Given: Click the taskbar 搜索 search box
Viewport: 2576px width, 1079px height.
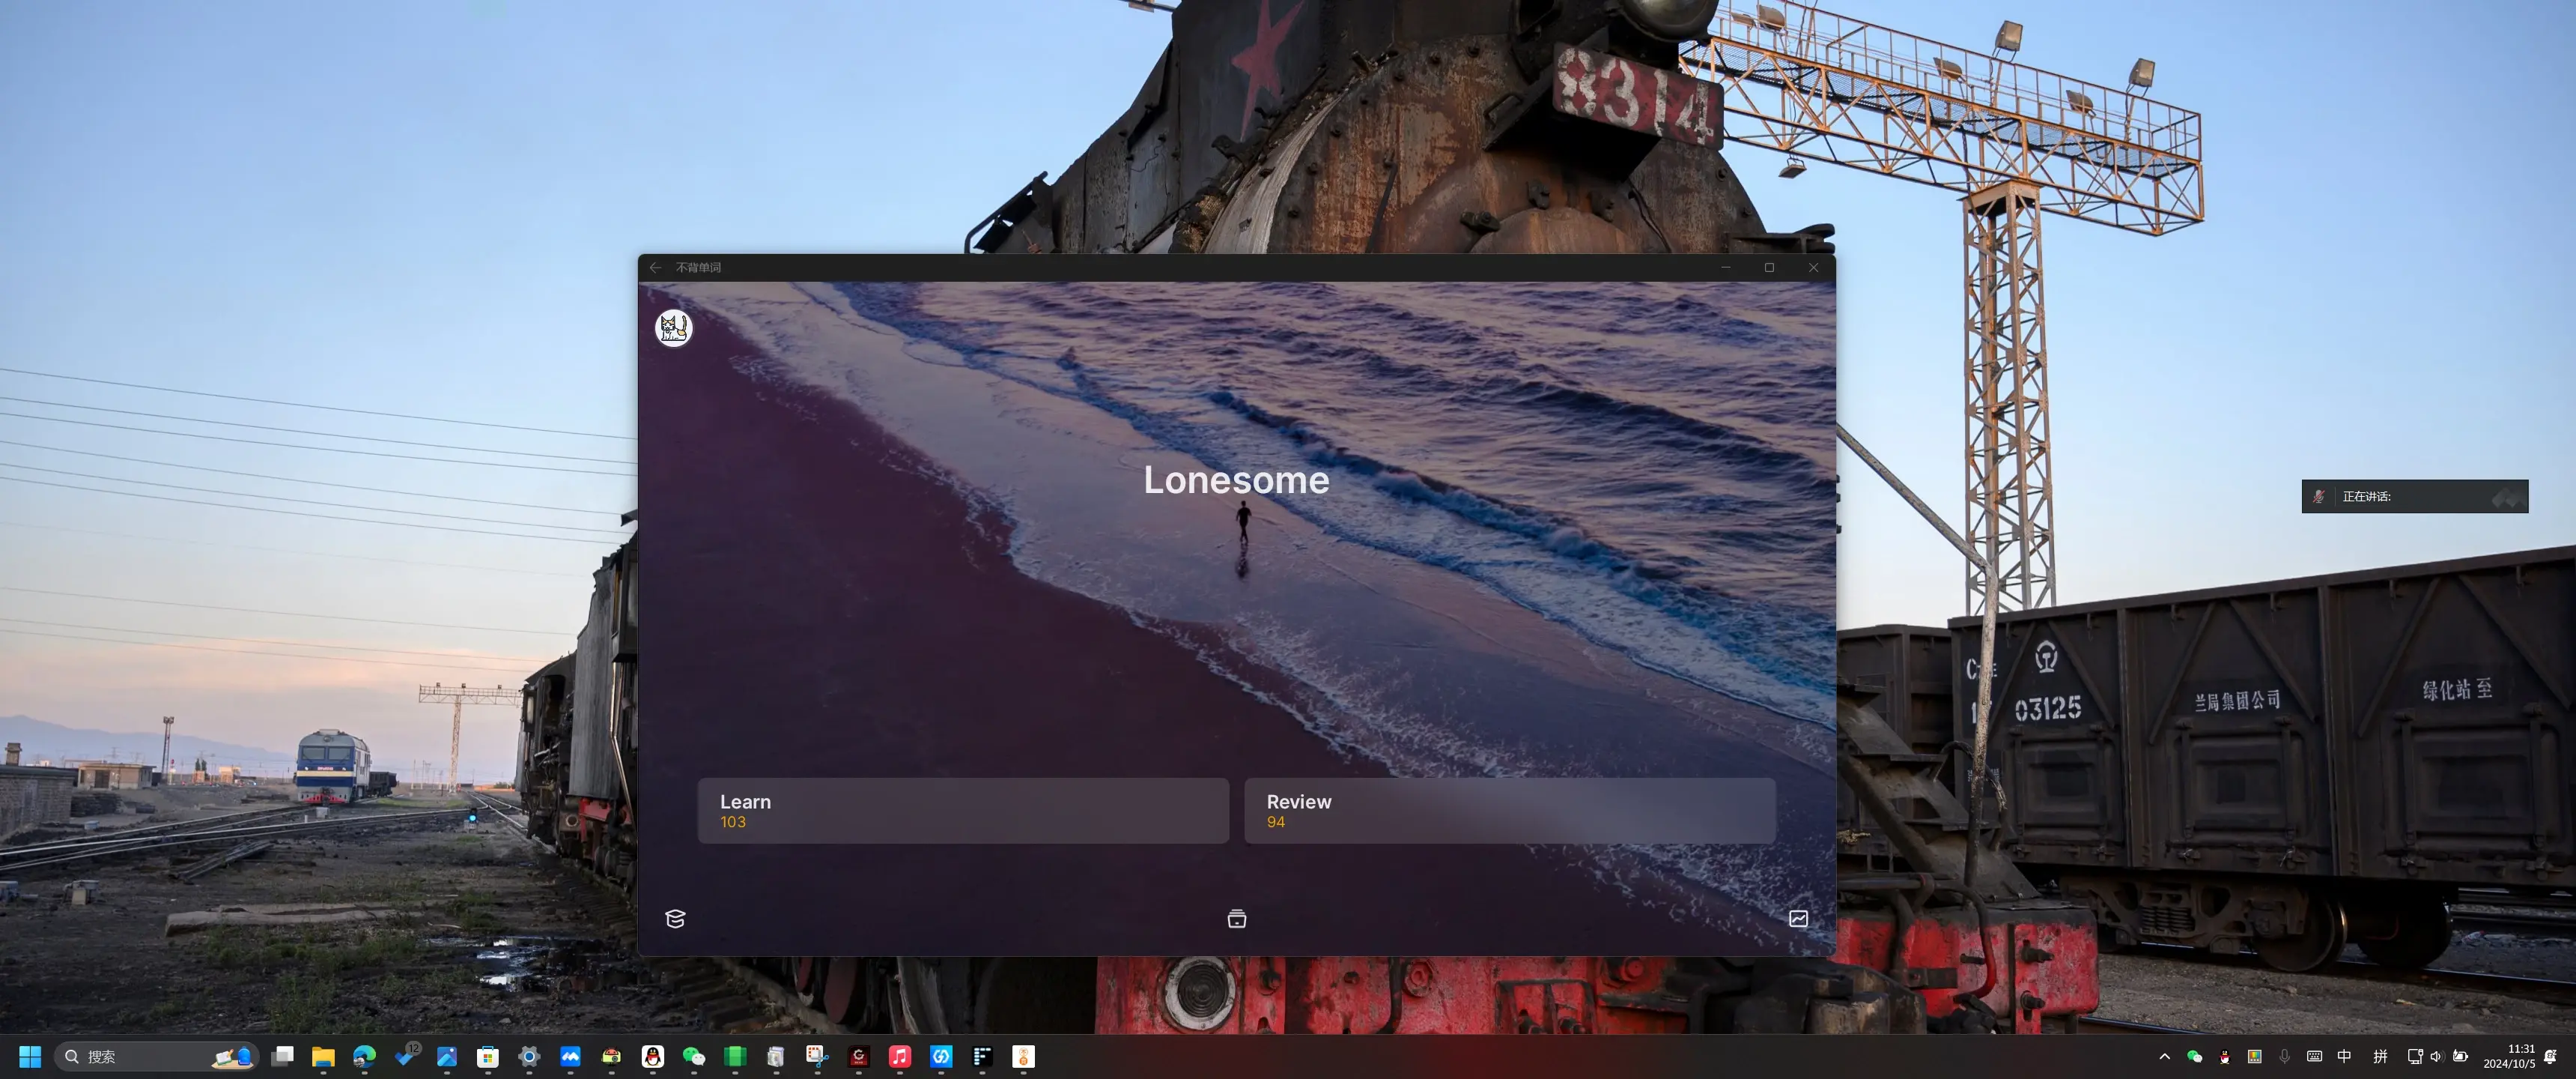Looking at the screenshot, I should (157, 1056).
